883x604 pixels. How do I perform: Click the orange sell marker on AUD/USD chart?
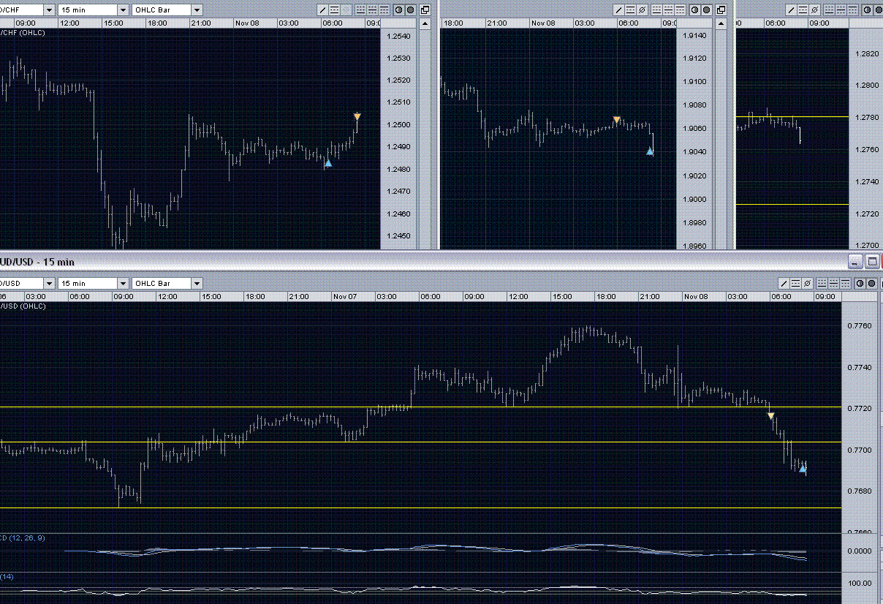[770, 416]
